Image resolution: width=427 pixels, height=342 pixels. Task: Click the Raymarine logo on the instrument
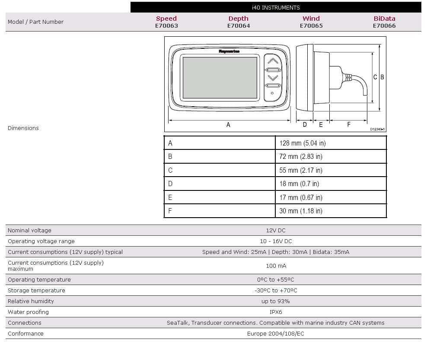[229, 51]
